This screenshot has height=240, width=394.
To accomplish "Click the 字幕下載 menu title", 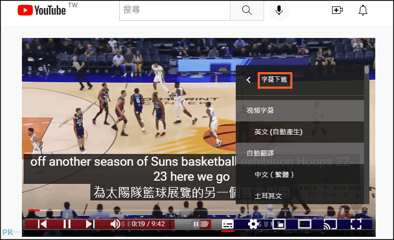I will (x=275, y=80).
